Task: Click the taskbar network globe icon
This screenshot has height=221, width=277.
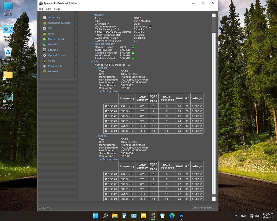Action: [x=252, y=216]
